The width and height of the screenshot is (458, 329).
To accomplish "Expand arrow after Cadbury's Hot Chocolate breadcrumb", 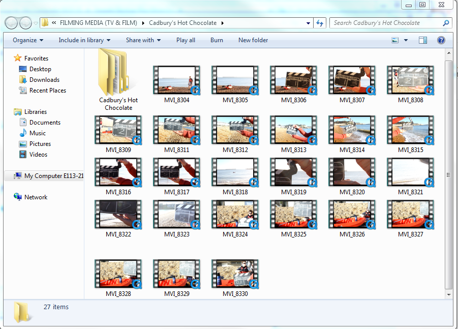I will click(223, 23).
